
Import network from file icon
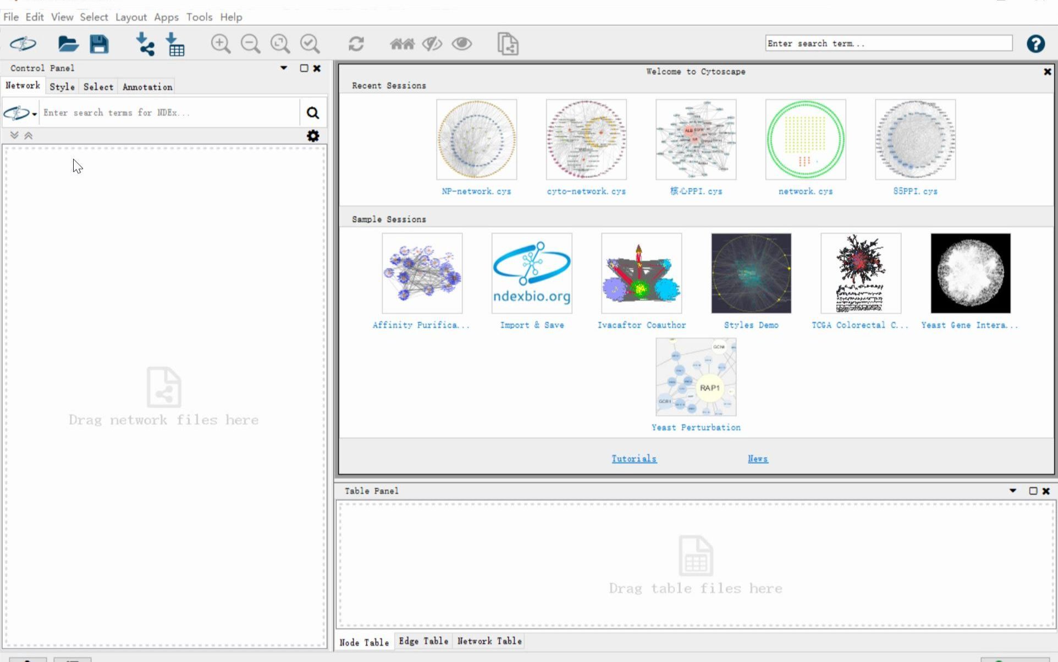(x=145, y=43)
